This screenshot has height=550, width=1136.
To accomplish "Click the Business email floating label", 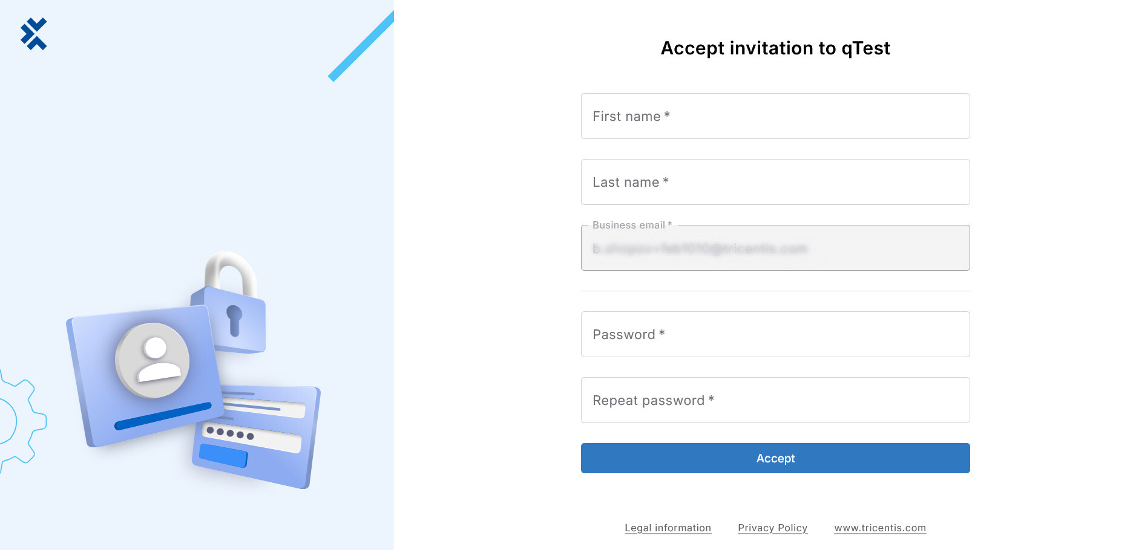I will click(631, 225).
